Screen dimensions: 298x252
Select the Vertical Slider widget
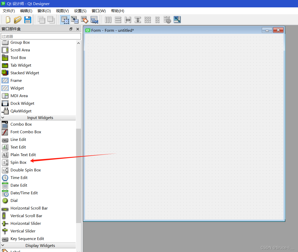[38, 231]
